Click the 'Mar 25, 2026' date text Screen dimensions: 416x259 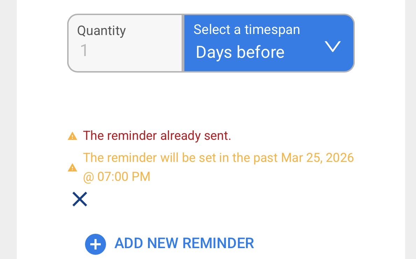pos(317,158)
